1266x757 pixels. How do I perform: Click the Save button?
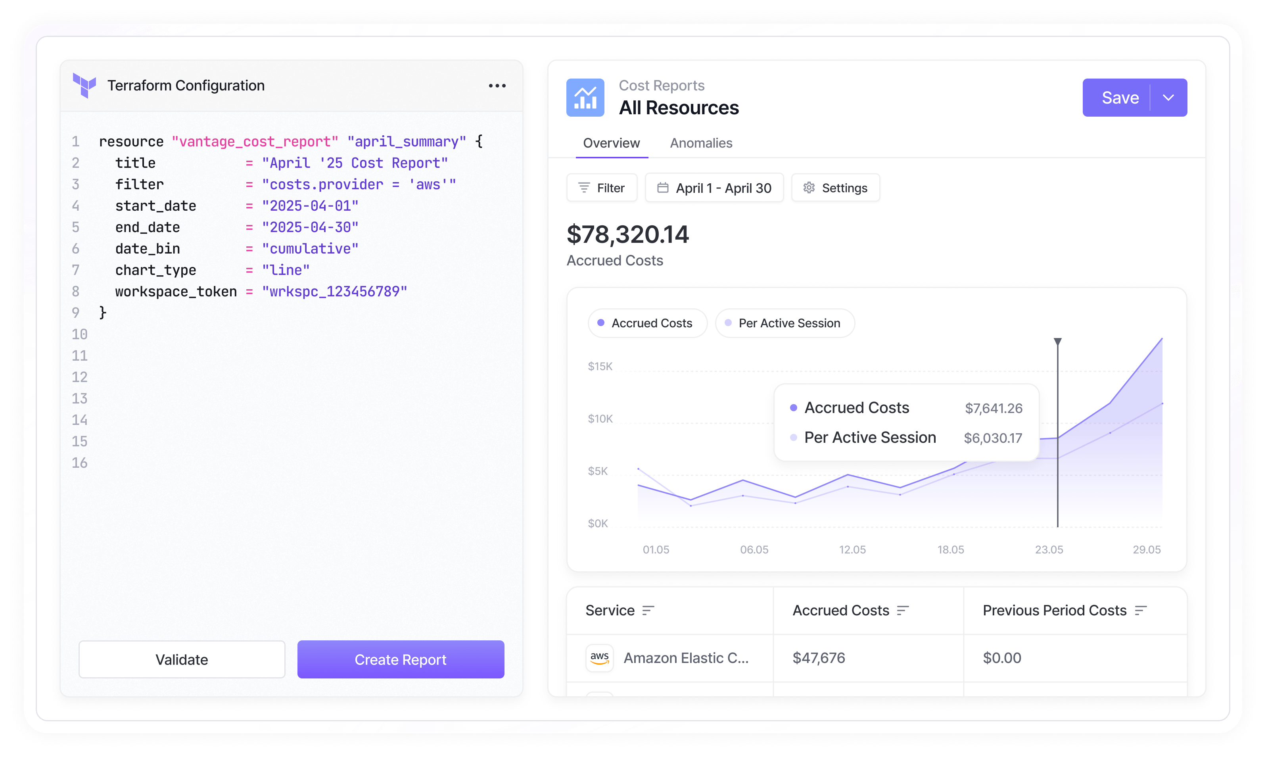[x=1120, y=98]
